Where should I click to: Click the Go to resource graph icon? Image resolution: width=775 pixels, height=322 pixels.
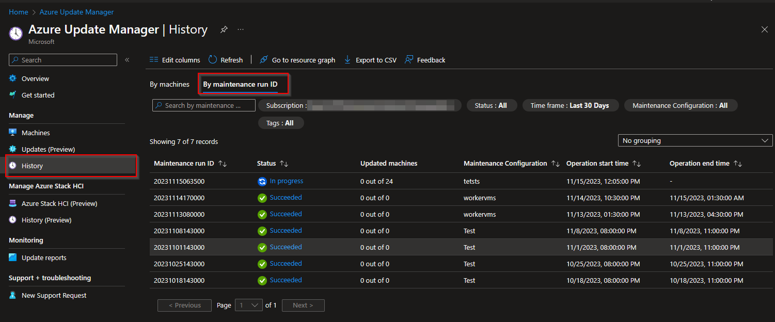[x=263, y=60]
